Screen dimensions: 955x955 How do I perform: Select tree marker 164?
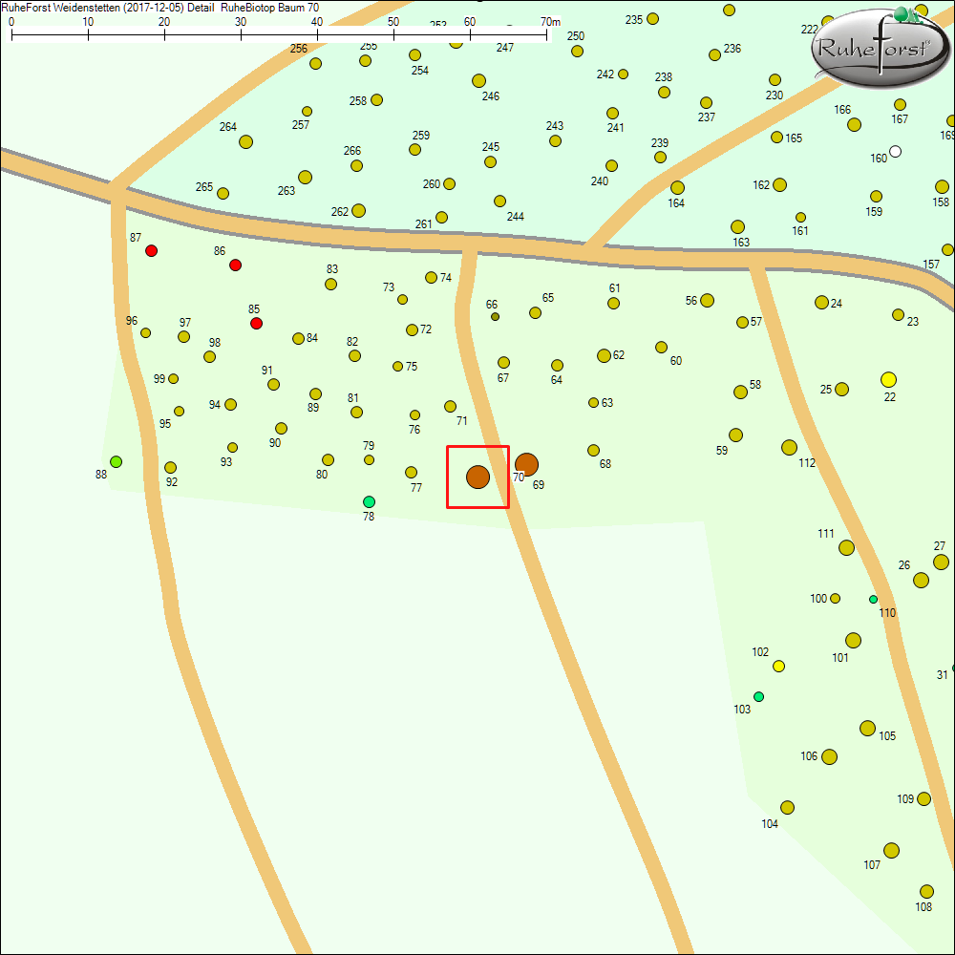pyautogui.click(x=677, y=188)
